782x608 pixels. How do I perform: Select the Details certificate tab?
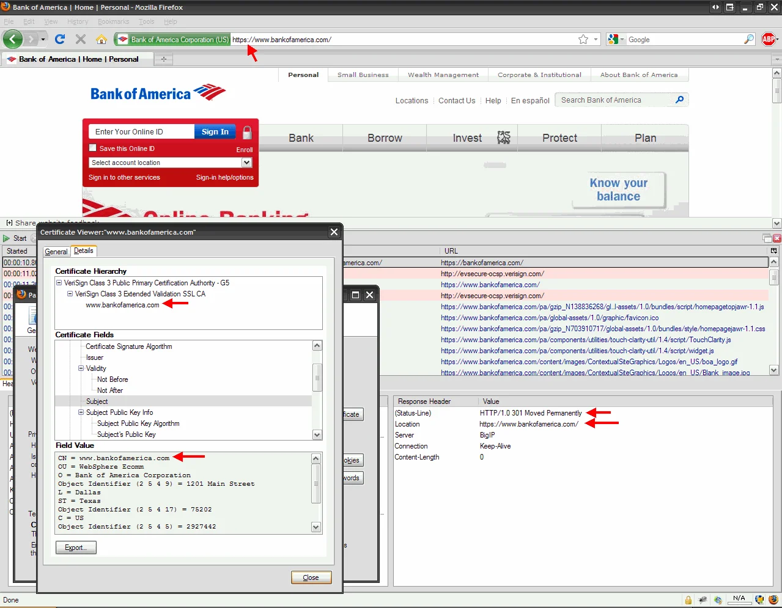[84, 251]
